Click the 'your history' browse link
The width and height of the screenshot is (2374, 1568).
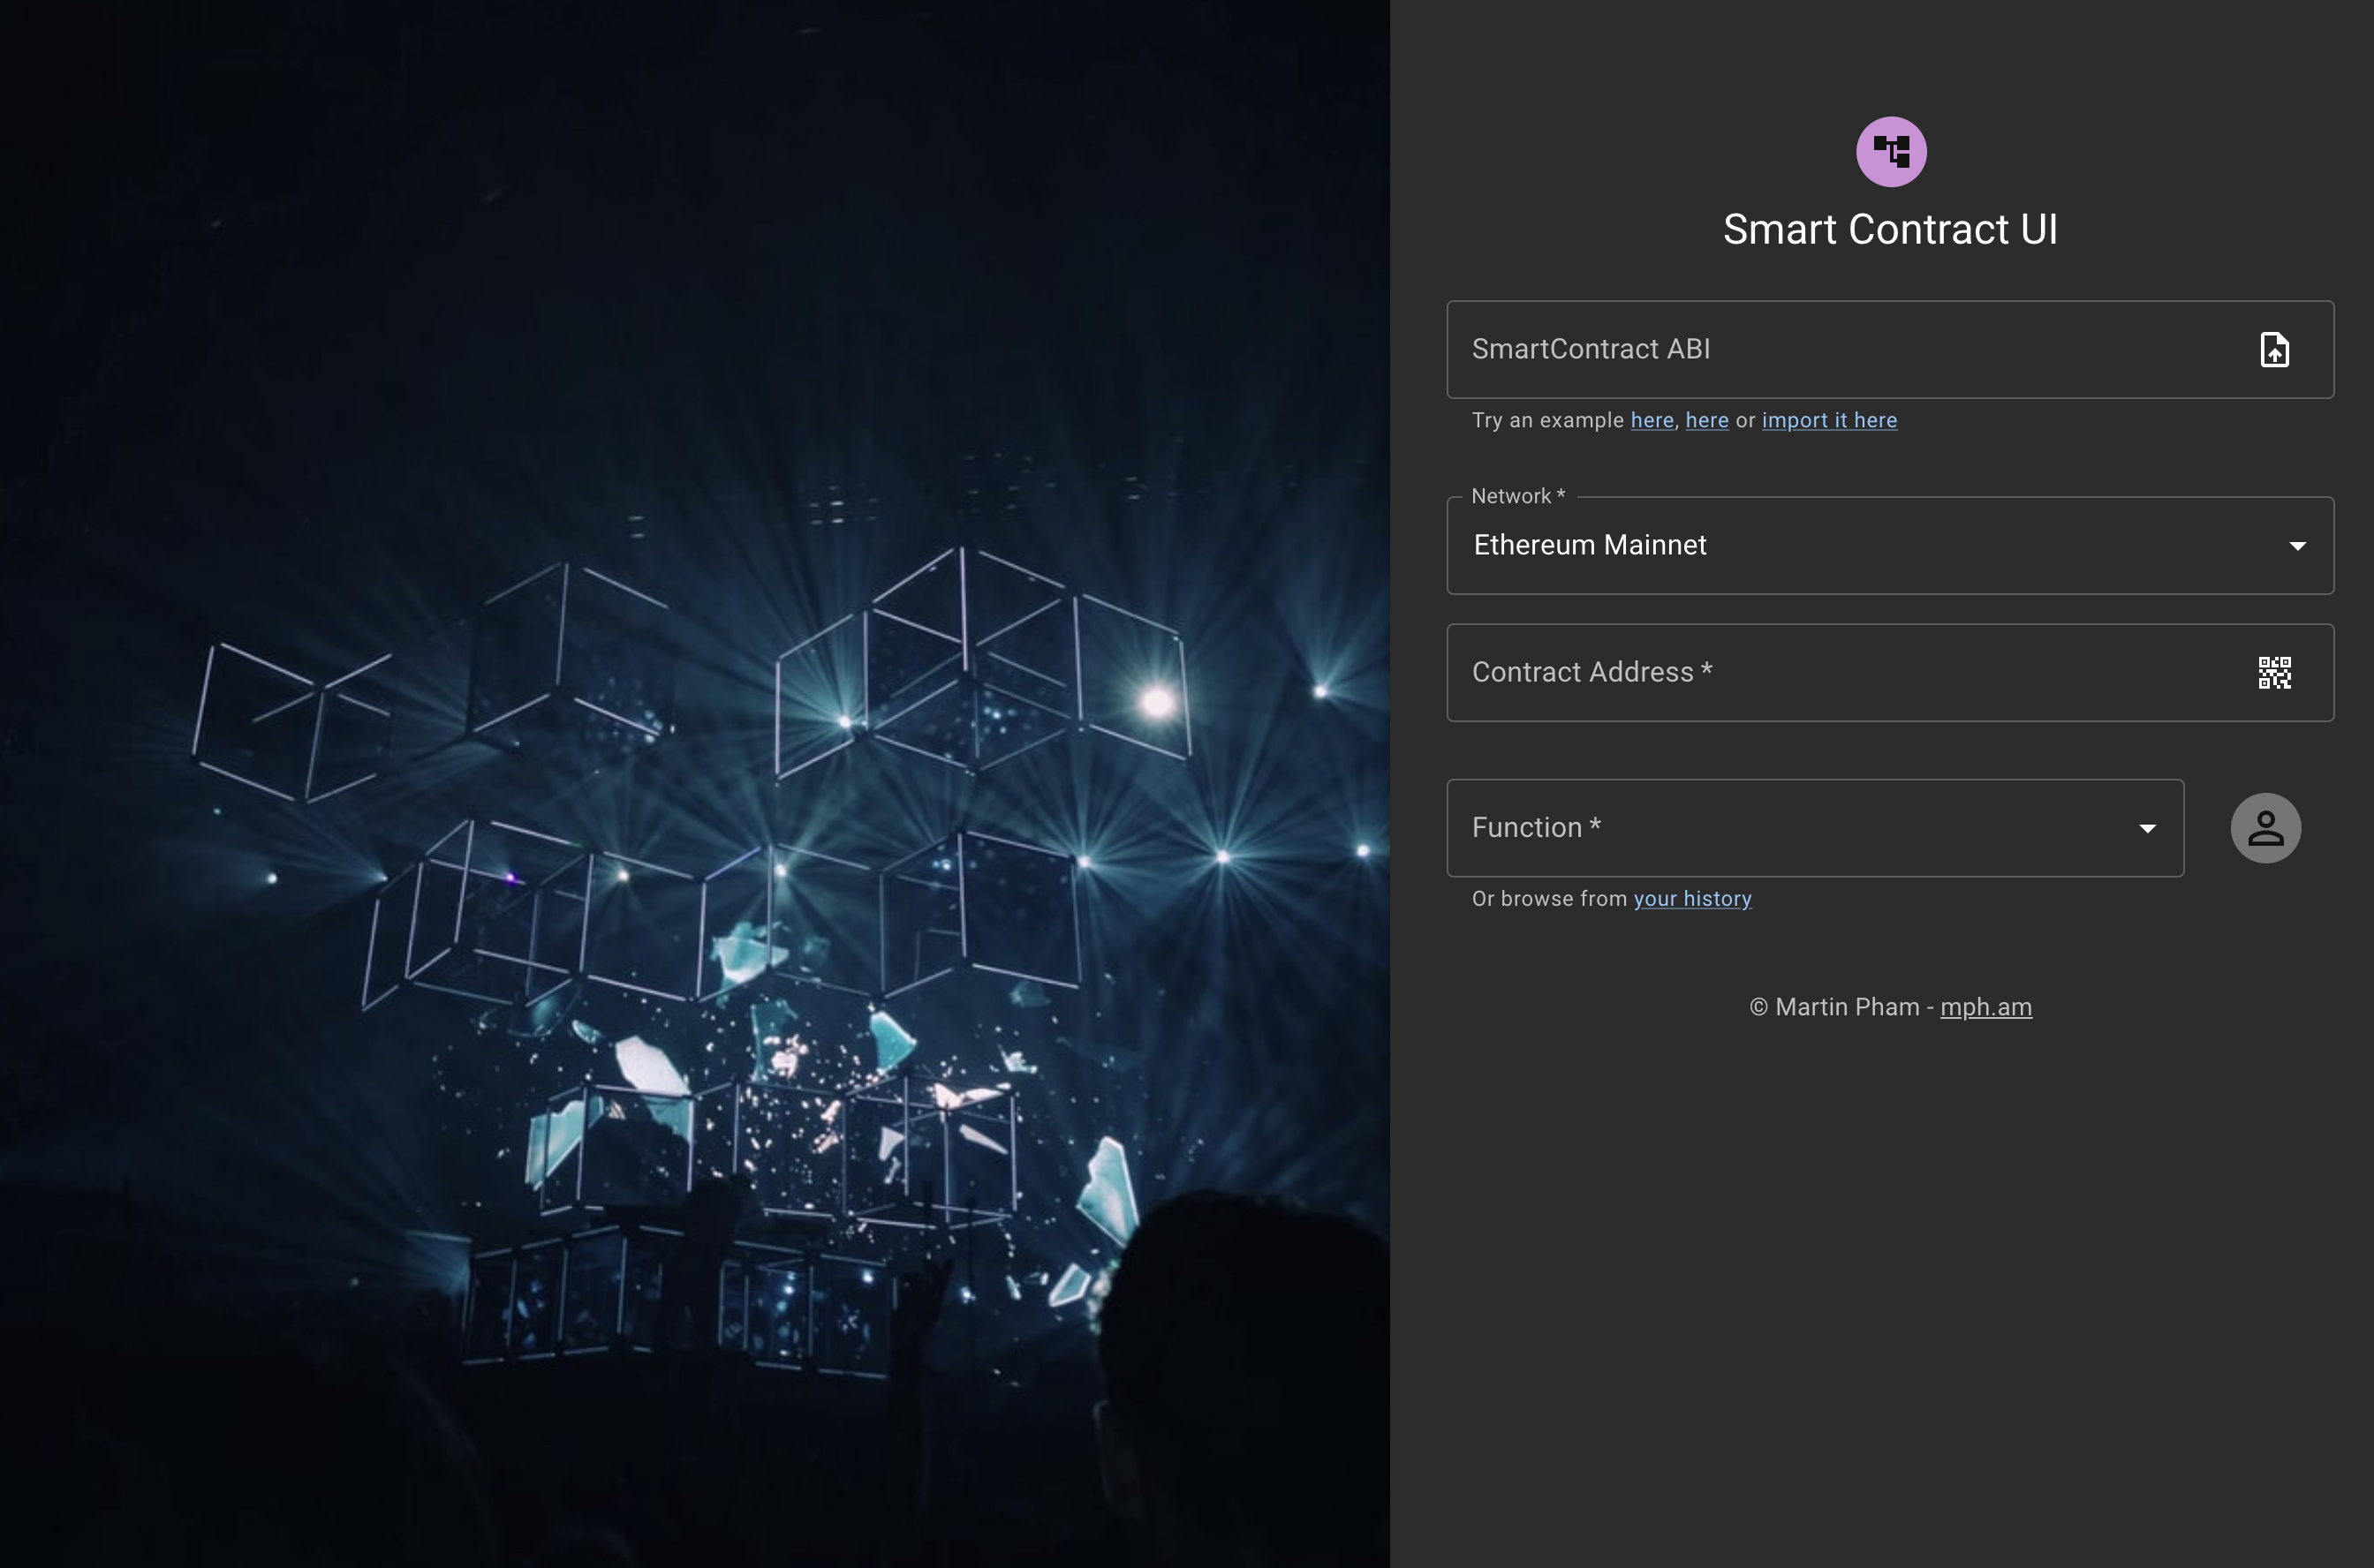coord(1693,898)
